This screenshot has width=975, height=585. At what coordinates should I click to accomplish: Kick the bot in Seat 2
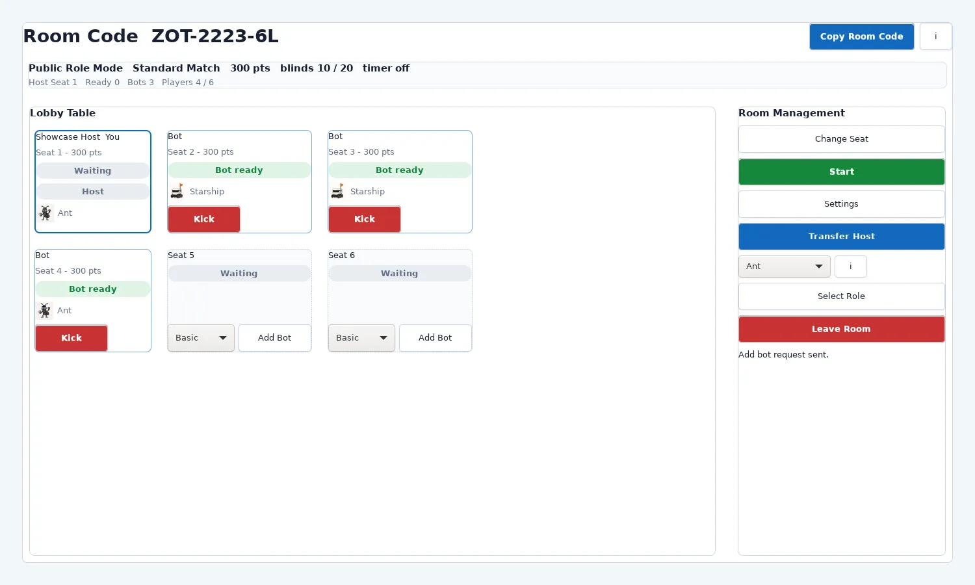point(204,219)
